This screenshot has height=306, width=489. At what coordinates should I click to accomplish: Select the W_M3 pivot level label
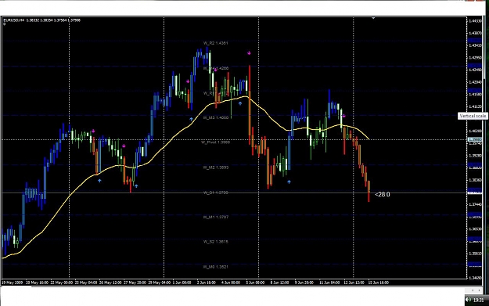[215, 117]
